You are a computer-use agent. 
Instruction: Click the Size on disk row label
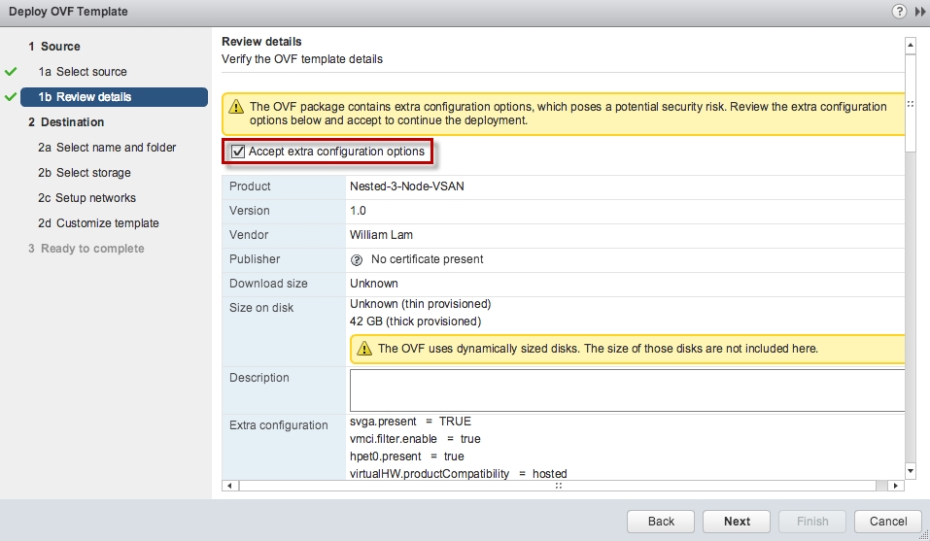(261, 308)
